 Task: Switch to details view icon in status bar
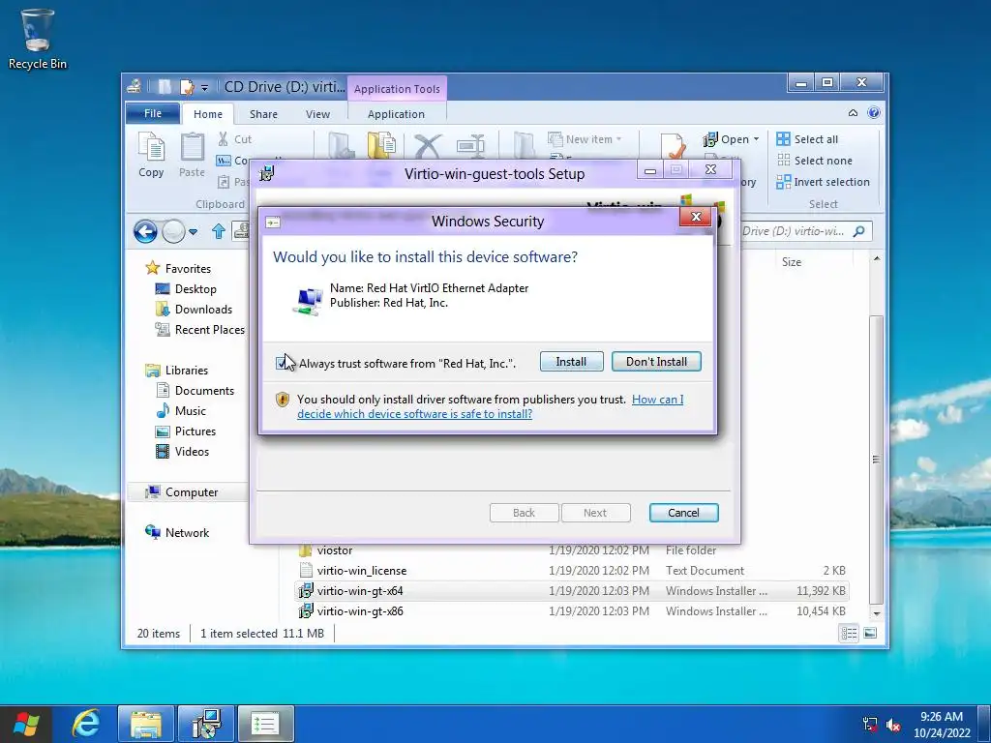[849, 633]
